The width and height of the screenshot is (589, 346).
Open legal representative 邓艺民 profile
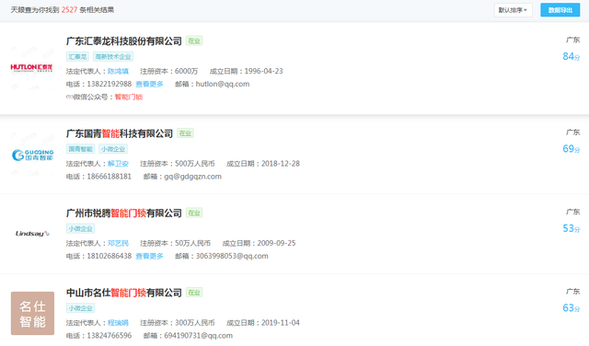coord(118,244)
